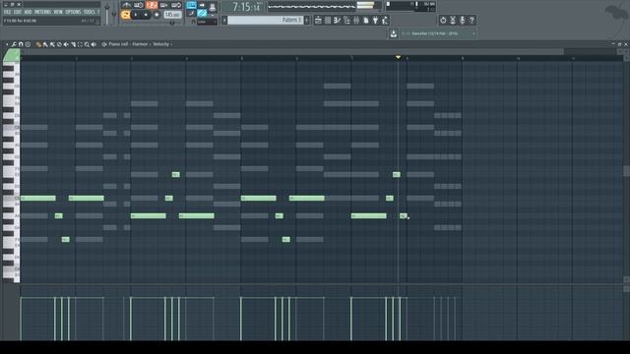Toggle step editing mode arrow
Image resolution: width=630 pixels, height=354 pixels.
tap(202, 5)
